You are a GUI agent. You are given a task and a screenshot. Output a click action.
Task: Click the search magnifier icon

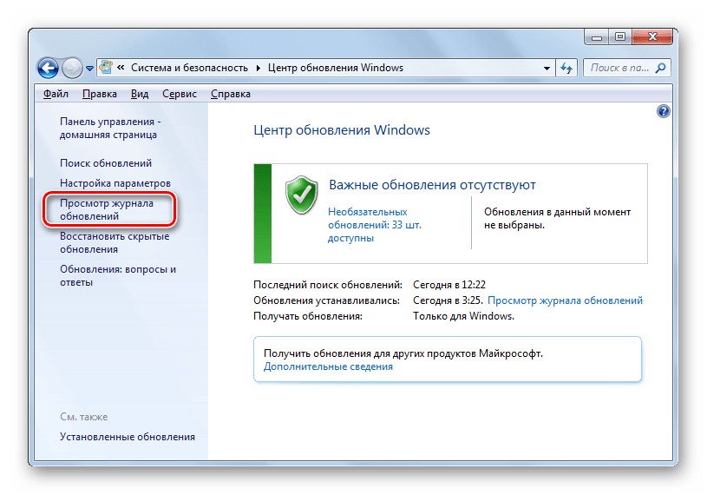pyautogui.click(x=660, y=68)
